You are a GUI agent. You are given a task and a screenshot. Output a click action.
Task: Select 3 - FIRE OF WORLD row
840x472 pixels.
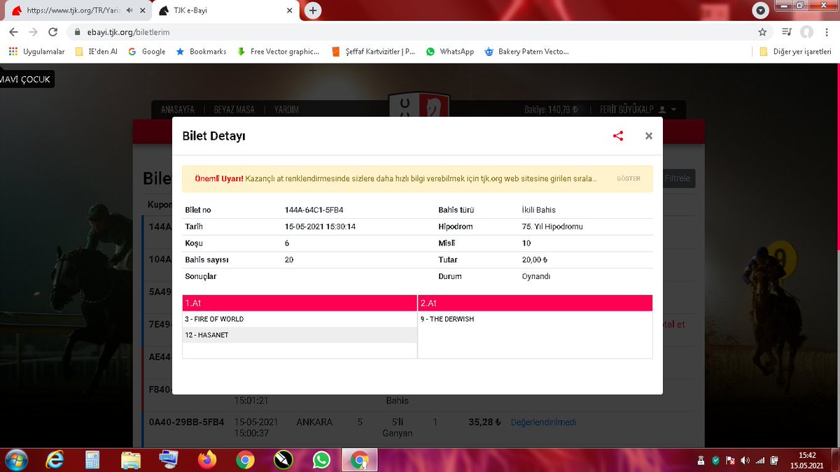[300, 319]
